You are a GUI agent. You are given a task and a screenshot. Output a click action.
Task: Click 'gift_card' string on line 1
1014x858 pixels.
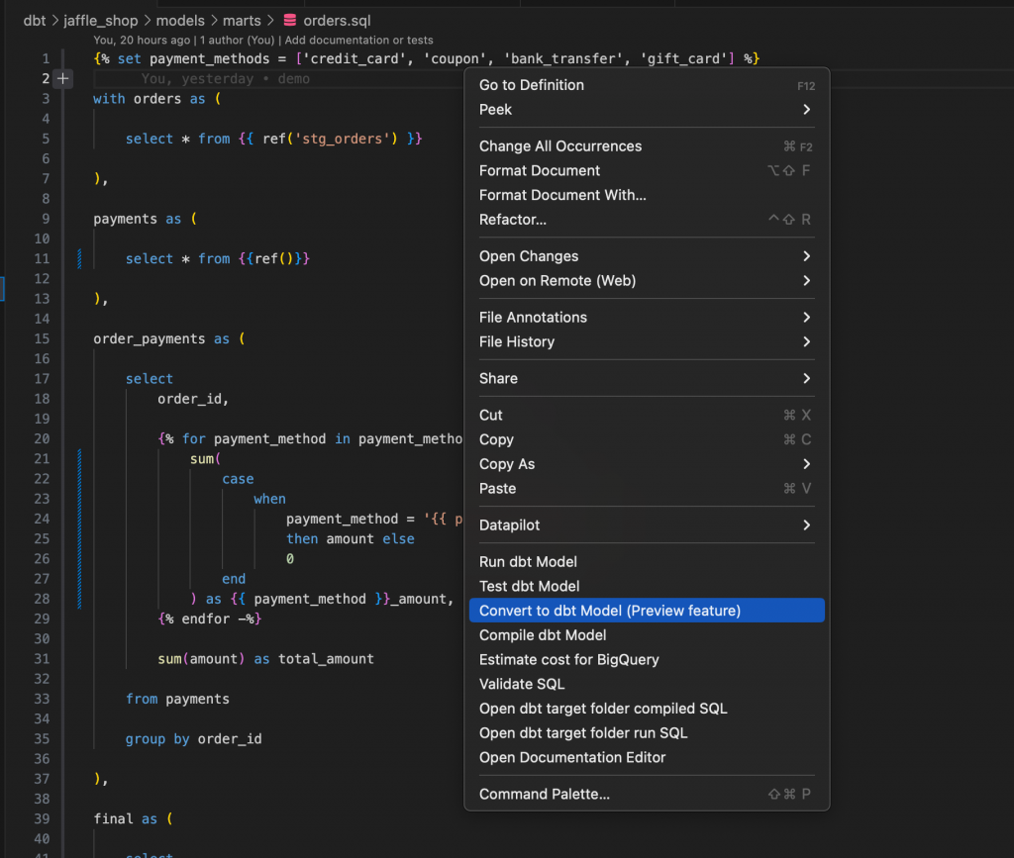(x=683, y=58)
